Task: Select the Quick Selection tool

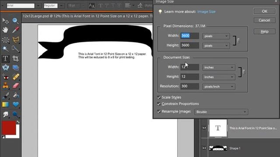Action: pos(16,49)
